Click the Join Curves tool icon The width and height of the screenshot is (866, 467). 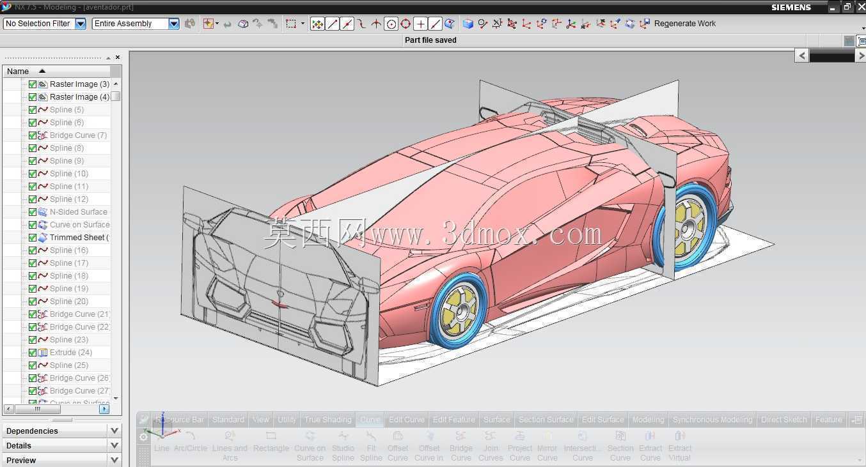pyautogui.click(x=491, y=436)
